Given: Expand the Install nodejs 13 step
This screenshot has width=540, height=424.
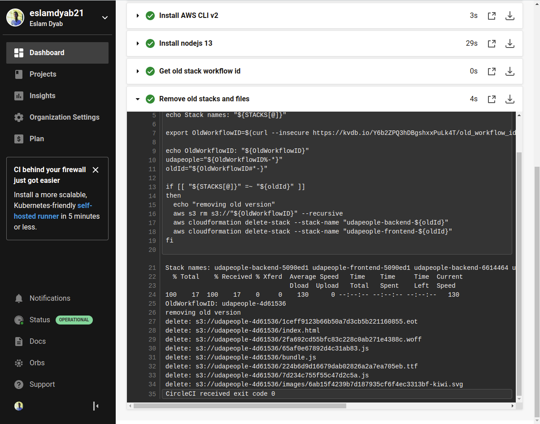Looking at the screenshot, I should 138,43.
